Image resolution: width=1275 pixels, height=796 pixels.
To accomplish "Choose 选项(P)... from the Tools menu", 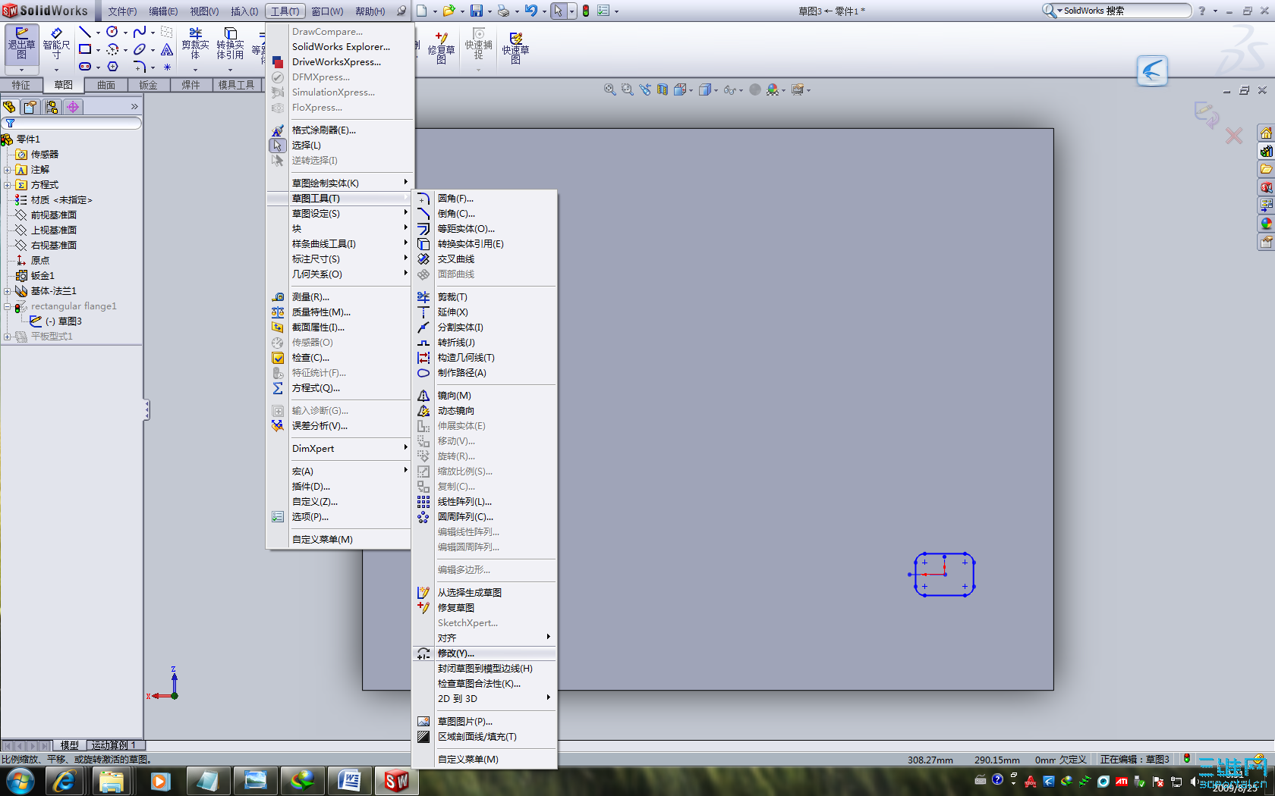I will click(x=340, y=517).
